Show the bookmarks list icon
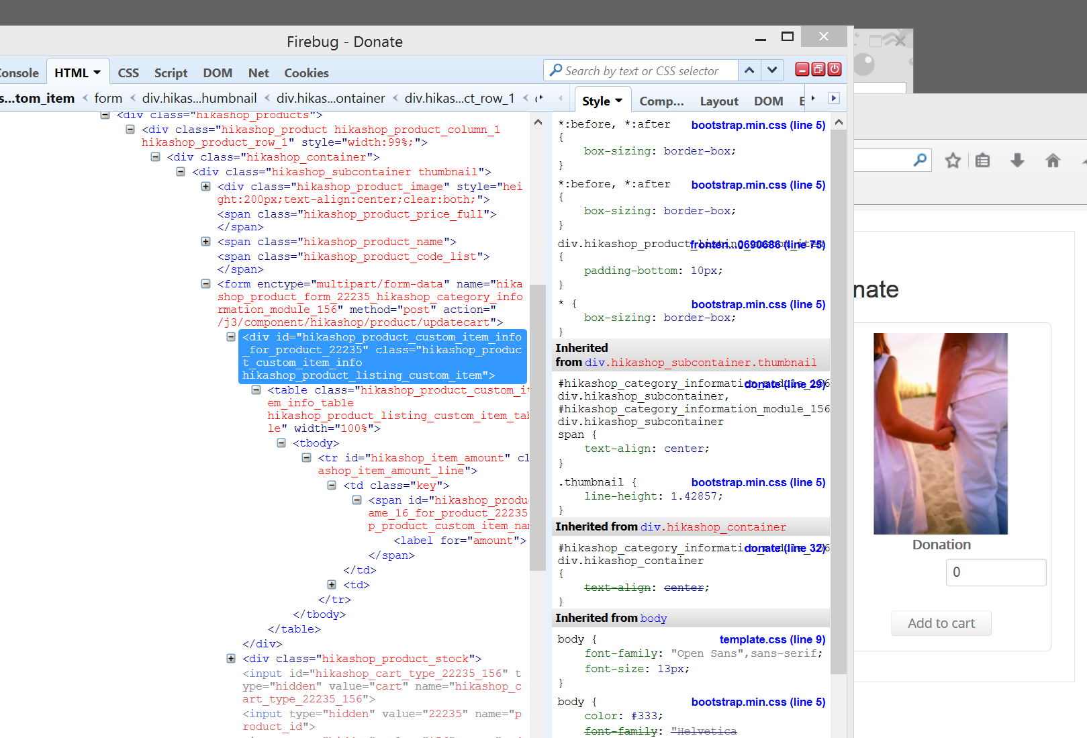The width and height of the screenshot is (1087, 738). pyautogui.click(x=983, y=160)
